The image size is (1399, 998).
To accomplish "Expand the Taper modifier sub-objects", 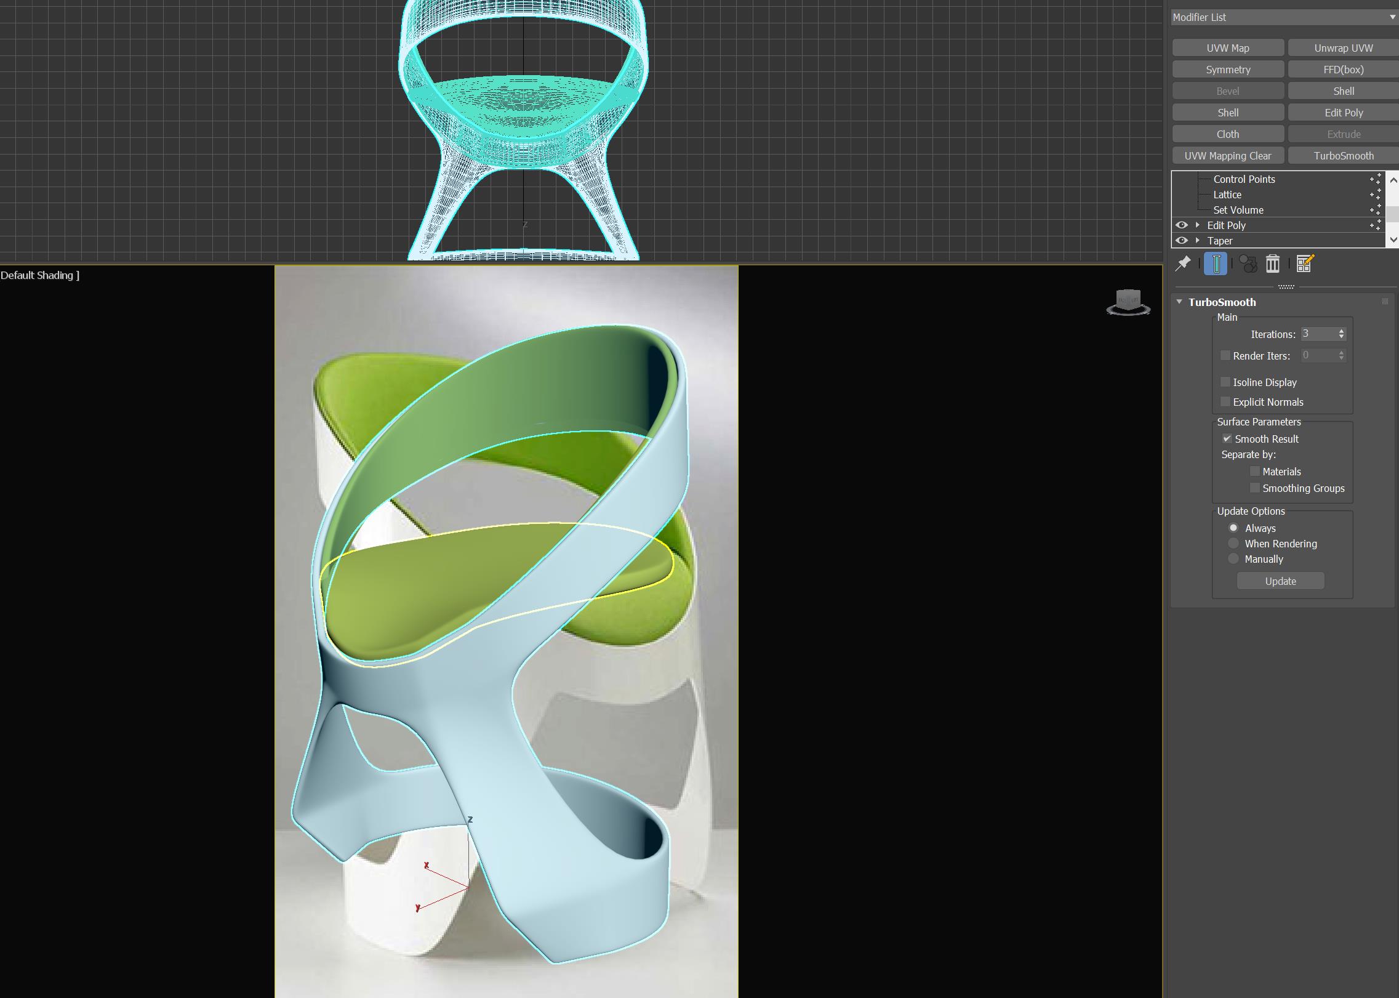I will (x=1198, y=240).
